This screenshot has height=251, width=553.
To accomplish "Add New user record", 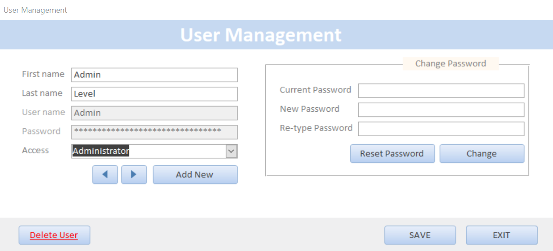I will (x=195, y=174).
